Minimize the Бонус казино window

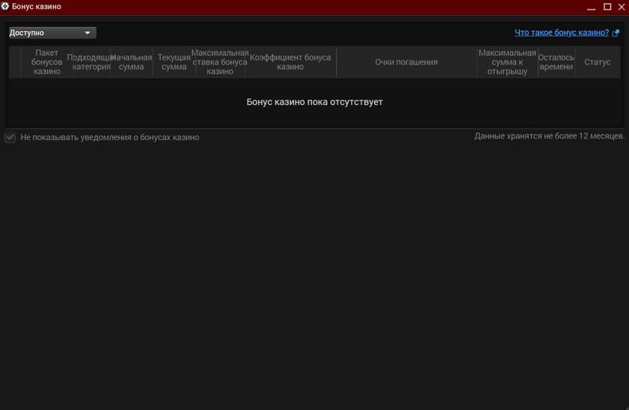592,6
